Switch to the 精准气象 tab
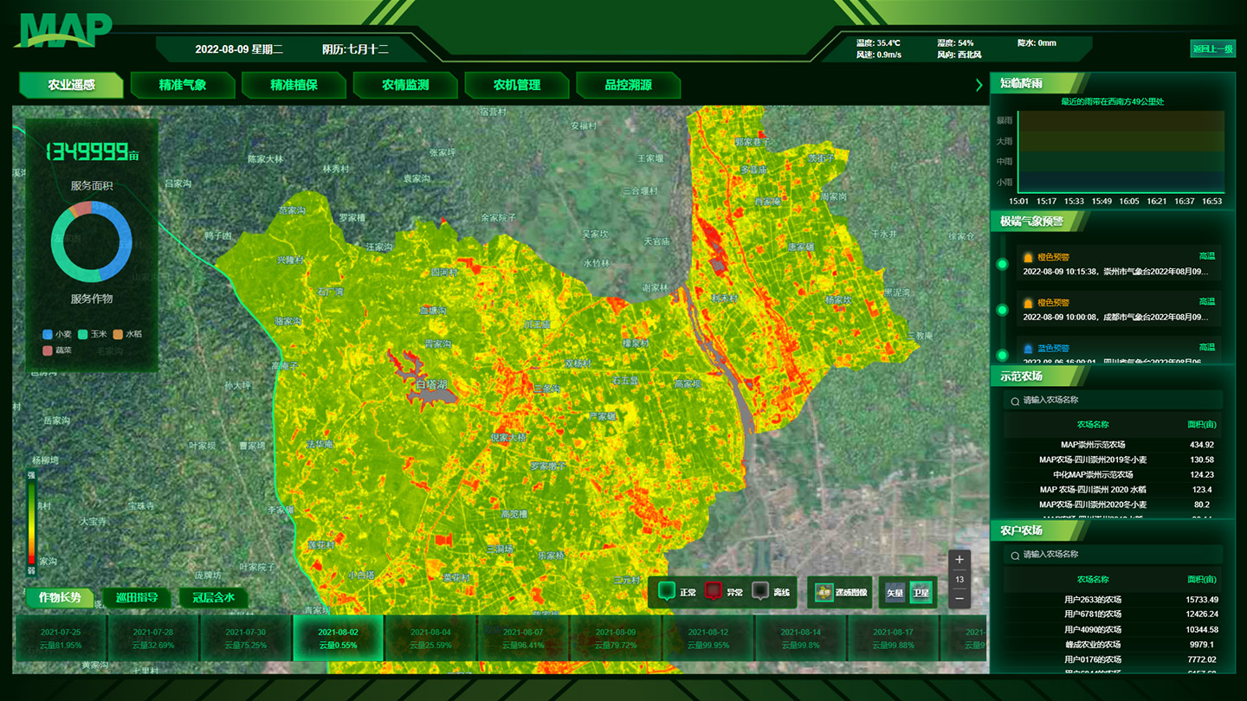This screenshot has width=1247, height=701. [183, 85]
